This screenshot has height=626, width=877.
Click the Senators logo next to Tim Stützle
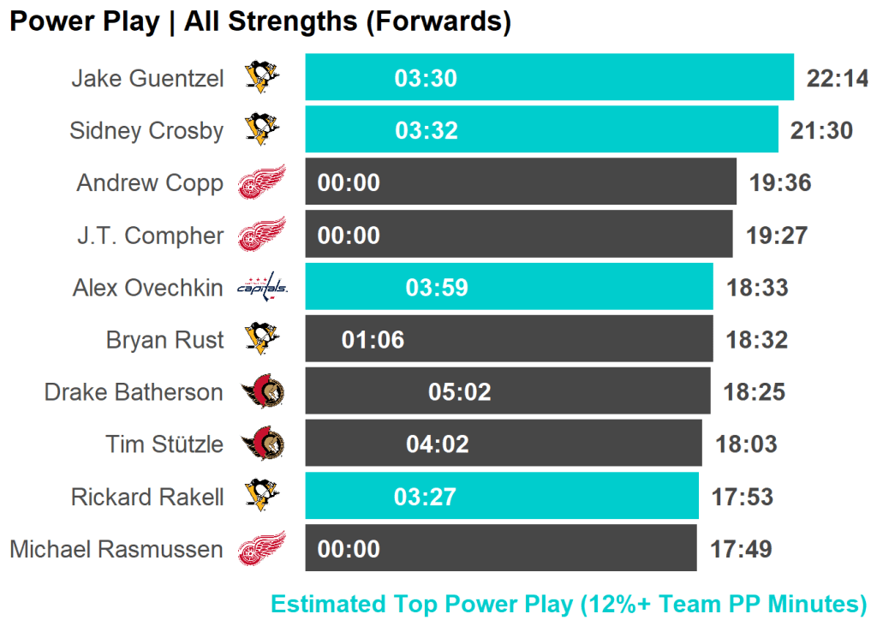[x=262, y=444]
